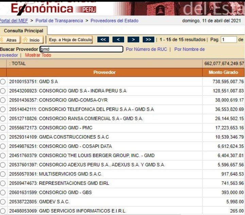Select the radio button for GMD S.A

tap(3, 82)
